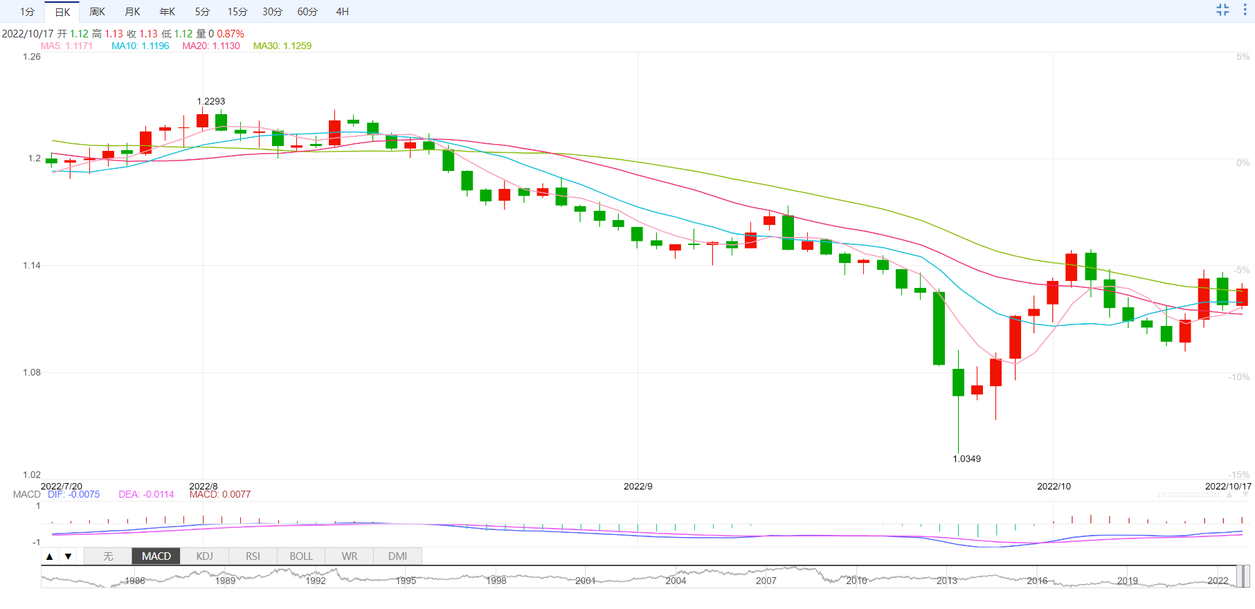
Task: Switch indicator to DMI
Action: click(x=397, y=556)
